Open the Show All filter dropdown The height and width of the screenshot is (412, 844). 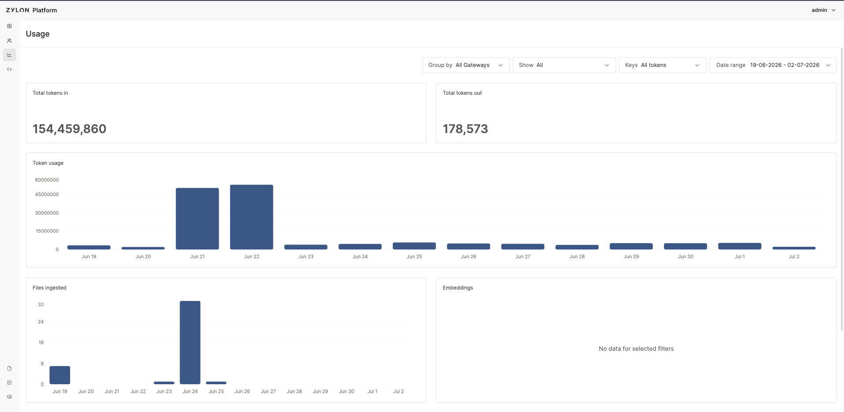click(564, 65)
